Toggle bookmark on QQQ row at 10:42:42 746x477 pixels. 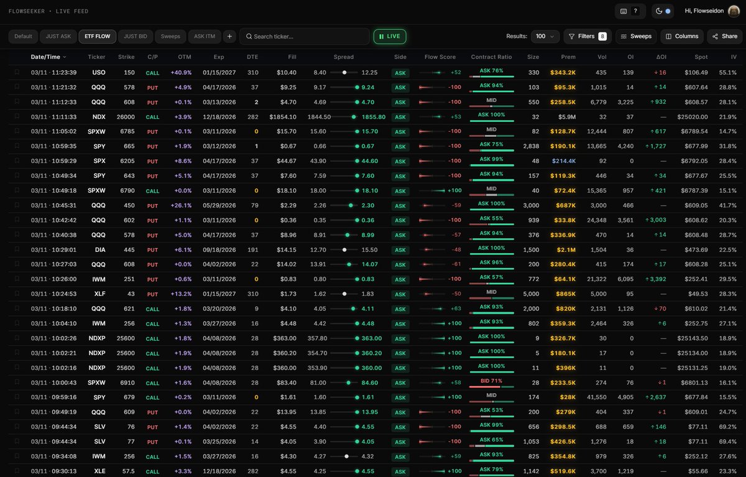pos(17,220)
